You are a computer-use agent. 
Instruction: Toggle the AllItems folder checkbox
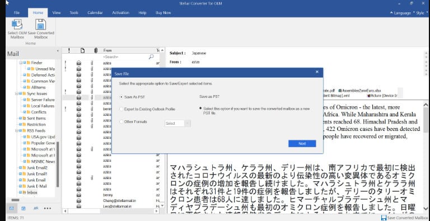pyautogui.click(x=24, y=87)
